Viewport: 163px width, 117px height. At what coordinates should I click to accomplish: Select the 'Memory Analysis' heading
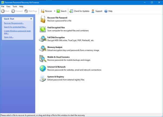point(55,47)
